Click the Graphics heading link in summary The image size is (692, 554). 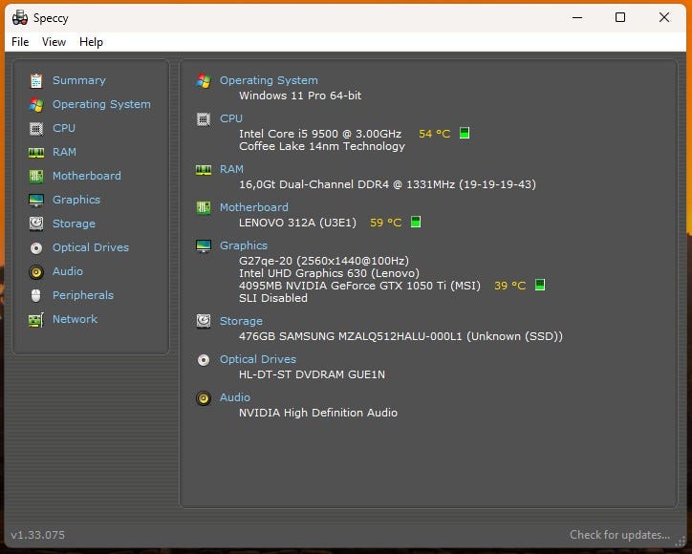click(244, 245)
